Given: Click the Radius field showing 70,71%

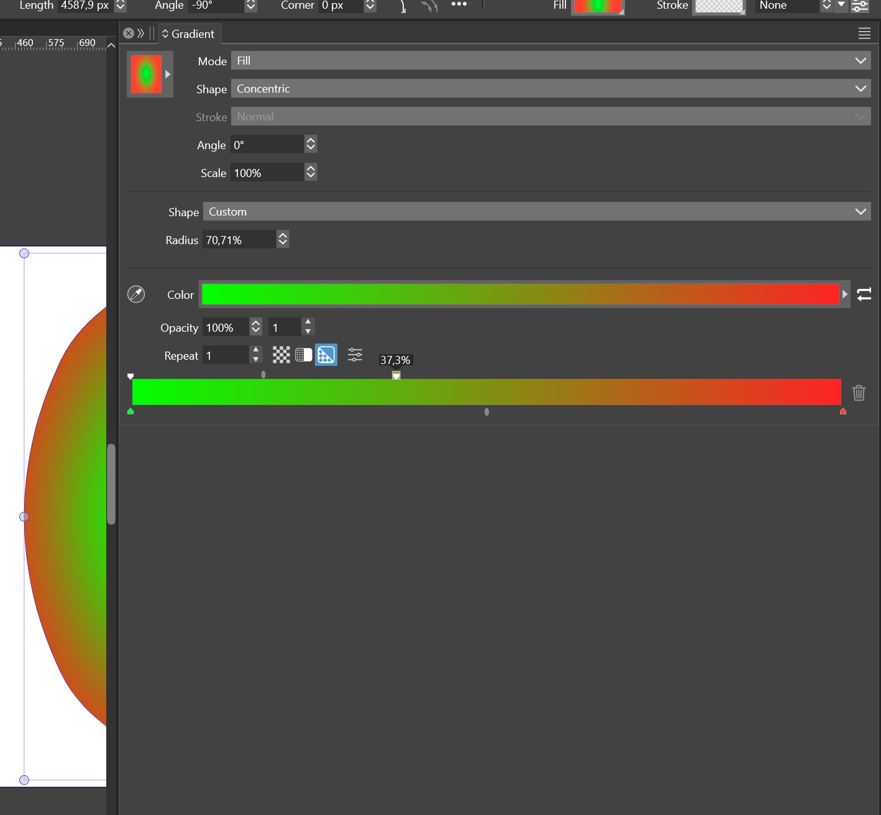Looking at the screenshot, I should point(239,240).
